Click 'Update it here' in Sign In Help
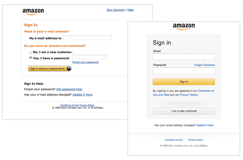Screen dimensions: 243x160 pyautogui.click(x=82, y=95)
